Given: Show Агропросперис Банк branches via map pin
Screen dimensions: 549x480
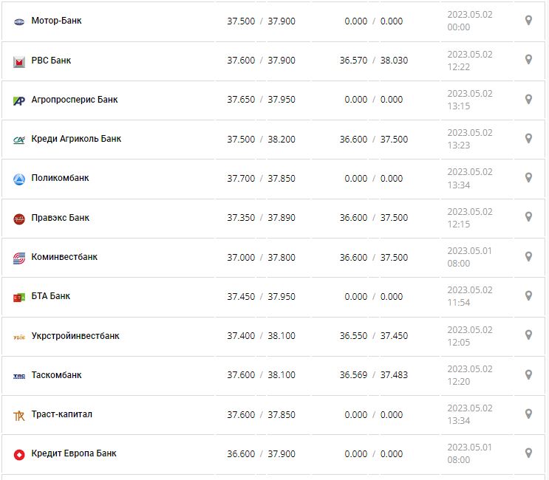Looking at the screenshot, I should tap(528, 99).
